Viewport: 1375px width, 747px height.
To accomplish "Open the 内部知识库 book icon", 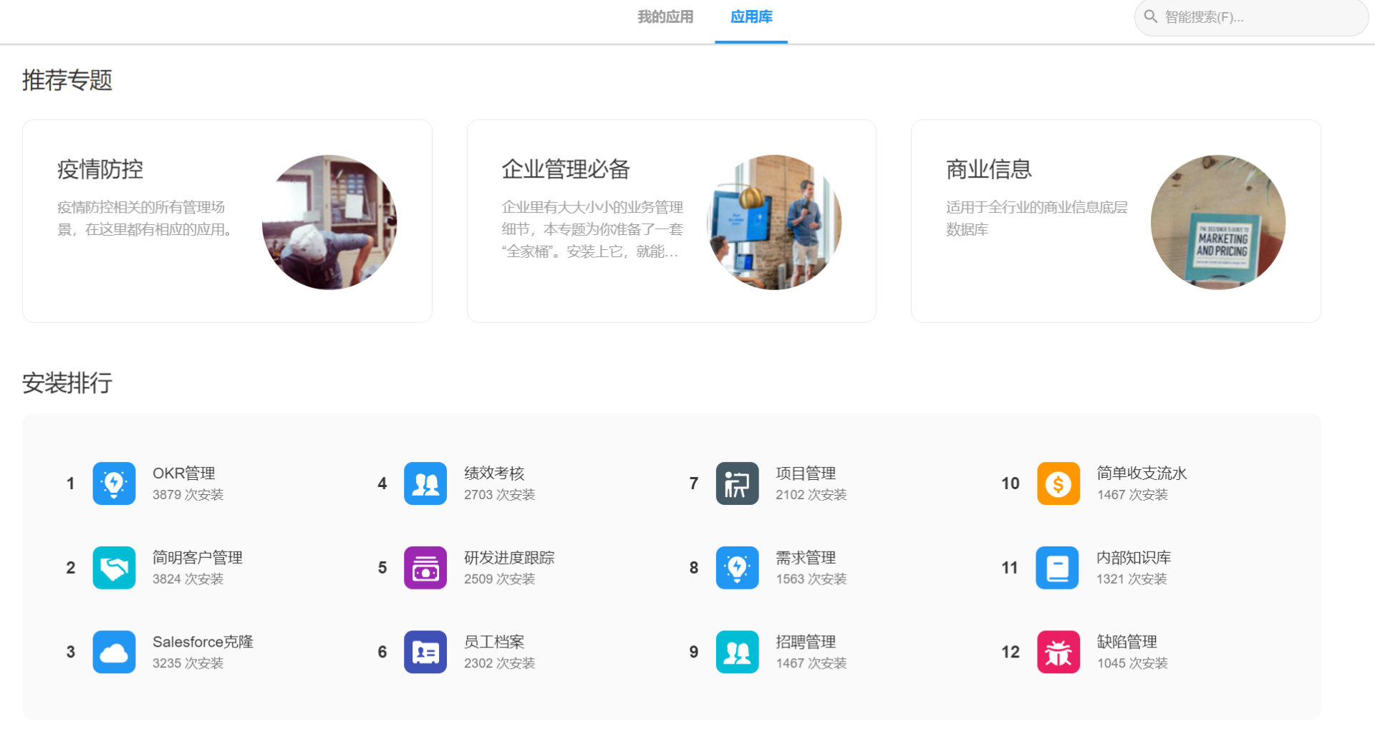I will [1057, 568].
